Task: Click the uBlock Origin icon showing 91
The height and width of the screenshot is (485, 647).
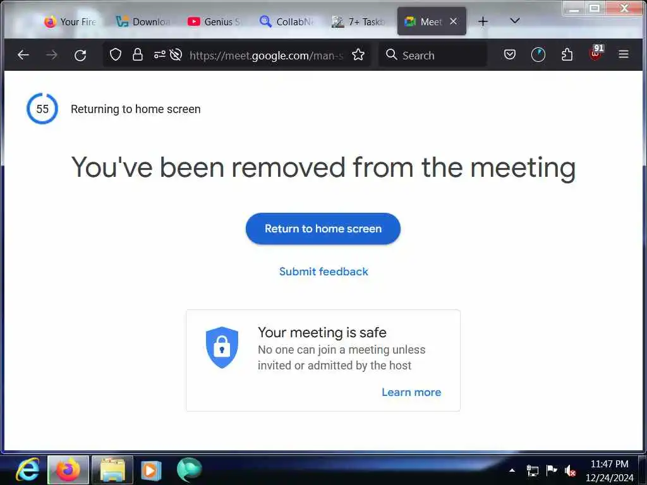Action: (x=596, y=53)
